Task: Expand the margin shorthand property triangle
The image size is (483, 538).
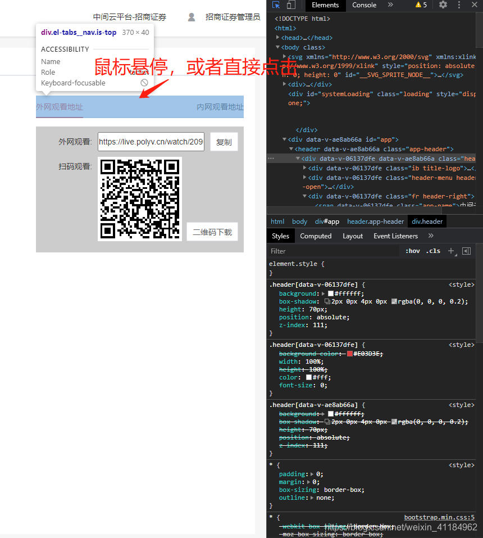Action: coord(308,482)
